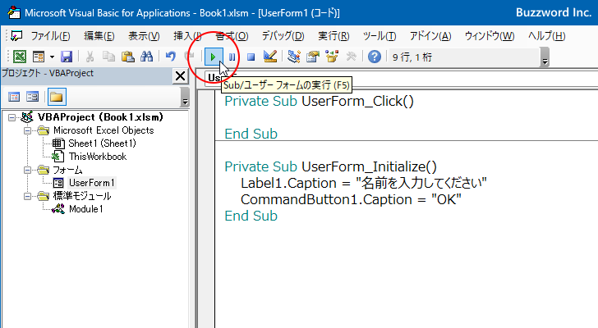Open the ウィンドウ(W) menu
This screenshot has width=598, height=328.
(x=490, y=36)
